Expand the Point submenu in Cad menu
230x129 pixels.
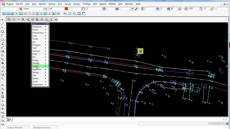click(x=40, y=30)
